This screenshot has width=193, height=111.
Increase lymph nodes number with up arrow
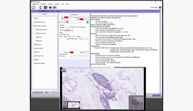[x=87, y=39]
